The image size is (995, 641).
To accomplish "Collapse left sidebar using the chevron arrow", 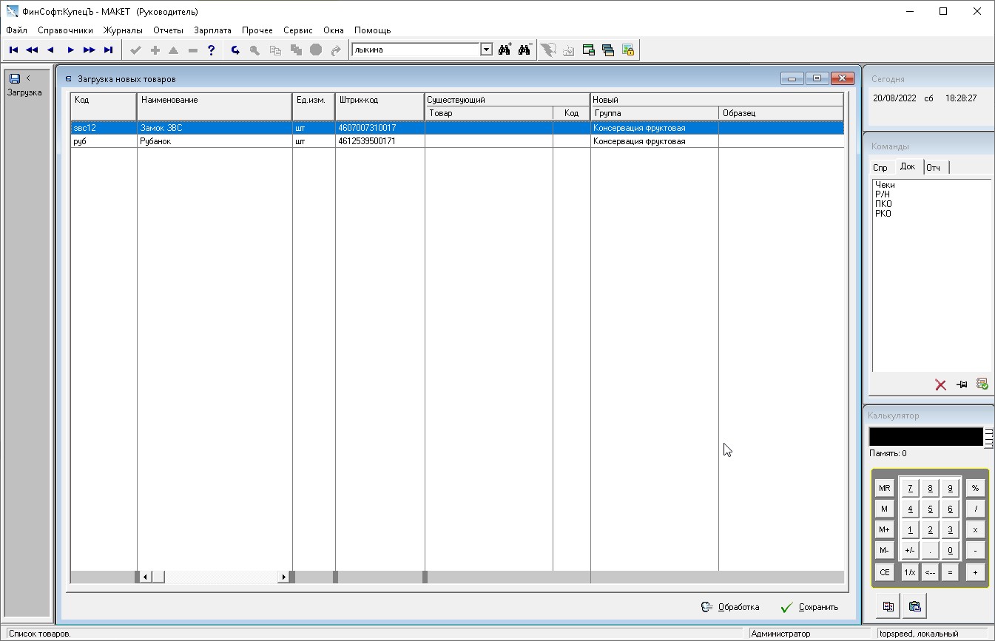I will (28, 78).
